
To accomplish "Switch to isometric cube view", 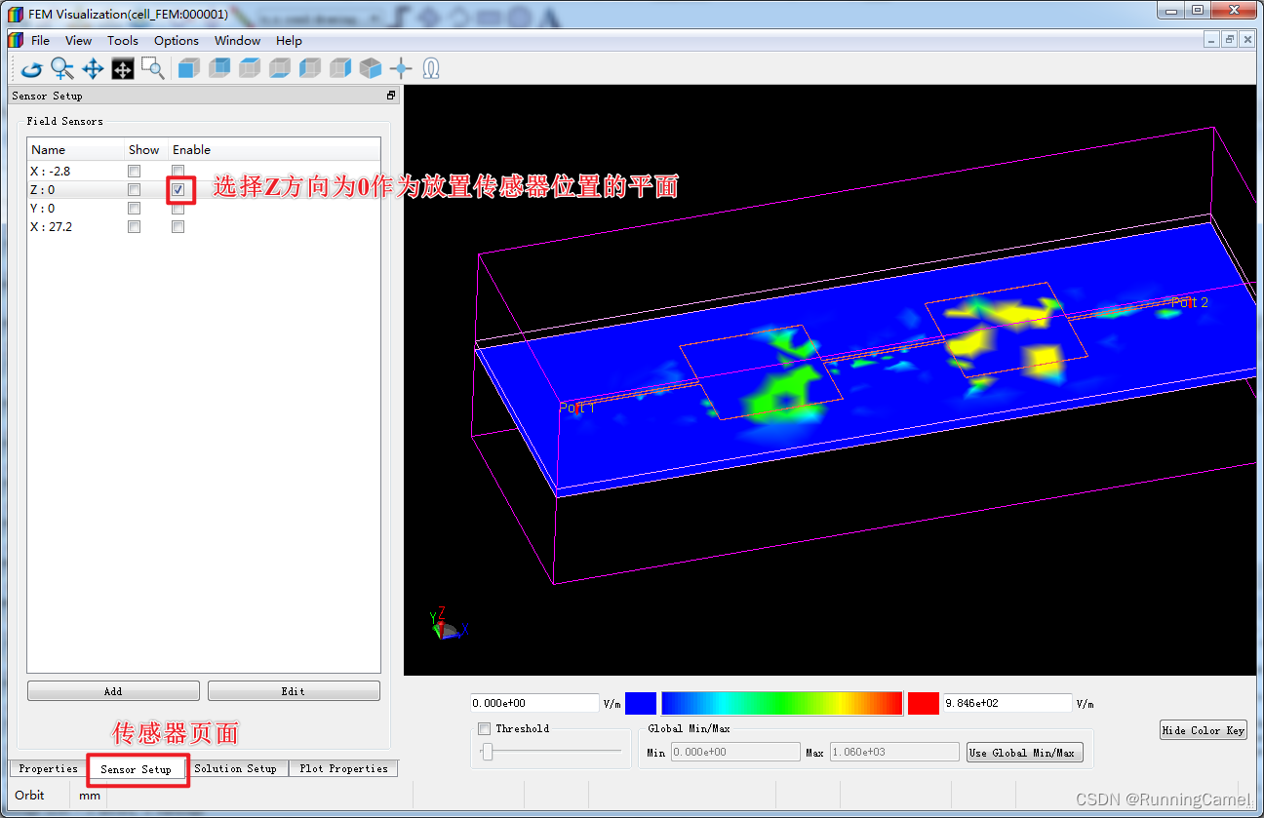I will 371,68.
